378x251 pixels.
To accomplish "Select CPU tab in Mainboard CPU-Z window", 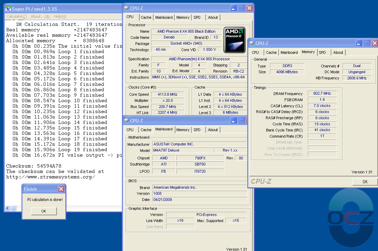I will [x=130, y=130].
